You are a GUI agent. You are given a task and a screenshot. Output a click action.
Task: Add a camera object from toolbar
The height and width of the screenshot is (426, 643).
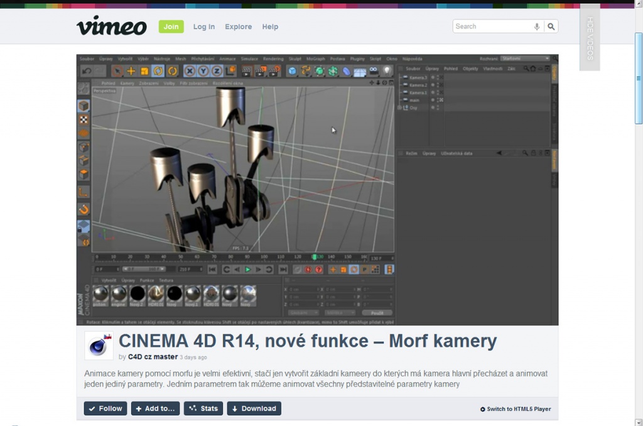[374, 71]
